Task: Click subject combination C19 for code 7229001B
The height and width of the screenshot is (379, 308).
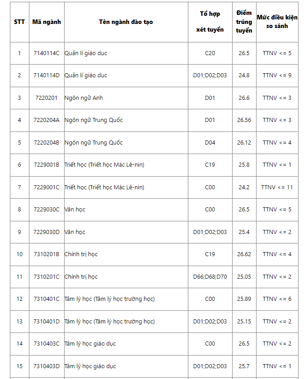Action: 210,165
